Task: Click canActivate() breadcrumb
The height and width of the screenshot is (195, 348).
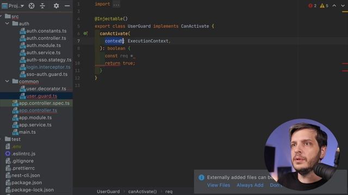Action: tap(142, 191)
